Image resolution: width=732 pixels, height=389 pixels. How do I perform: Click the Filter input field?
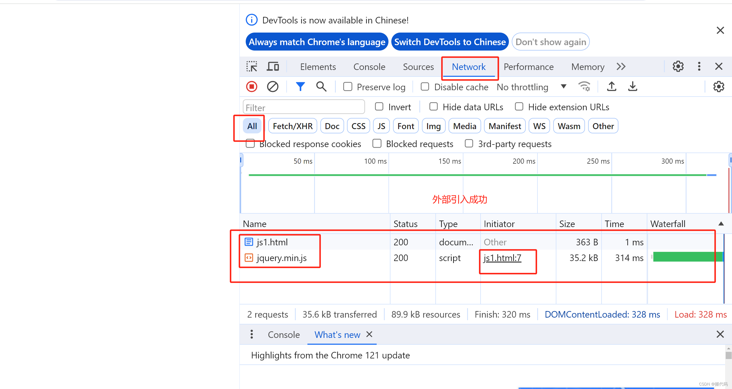pos(304,107)
